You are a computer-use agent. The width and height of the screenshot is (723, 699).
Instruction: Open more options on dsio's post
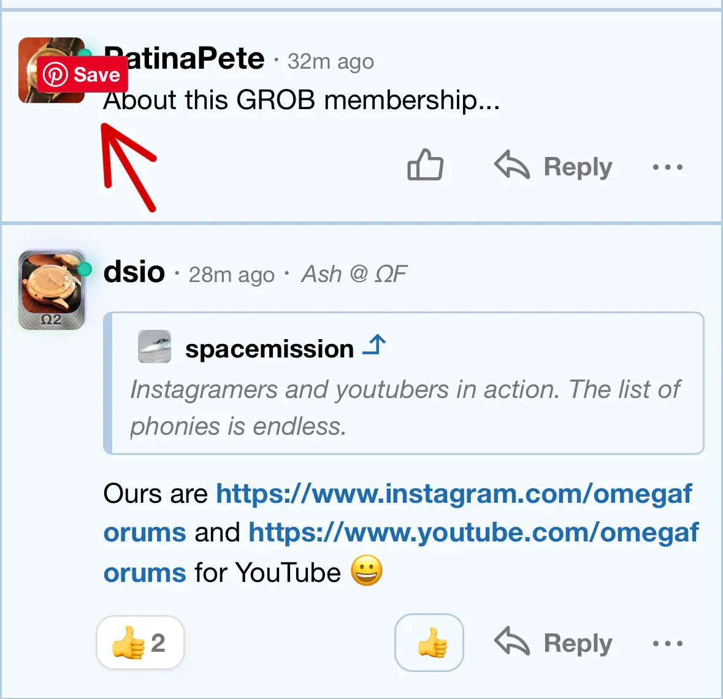pyautogui.click(x=668, y=643)
